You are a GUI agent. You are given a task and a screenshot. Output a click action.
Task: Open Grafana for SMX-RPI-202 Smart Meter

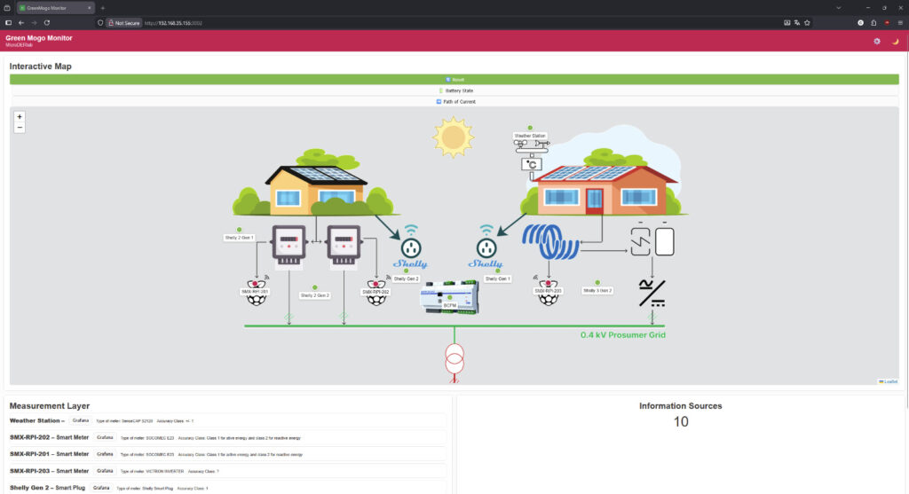[105, 437]
